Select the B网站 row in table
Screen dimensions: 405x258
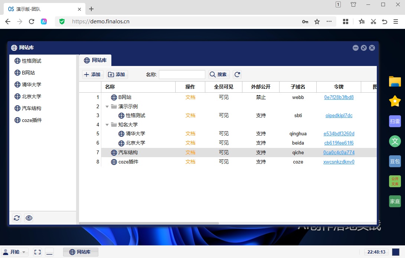click(228, 97)
